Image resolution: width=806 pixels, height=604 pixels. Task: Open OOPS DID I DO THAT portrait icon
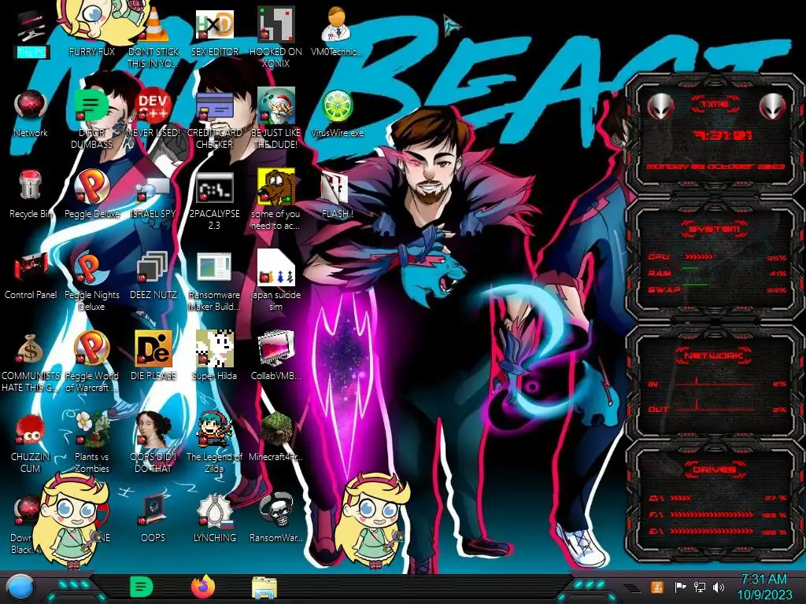153,443
